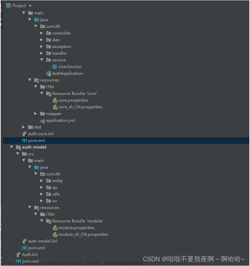The width and height of the screenshot is (250, 266).
Task: Select the exception package label
Action: coord(62,47)
